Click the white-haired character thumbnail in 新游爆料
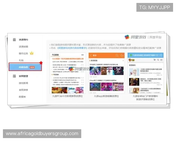Screen dimensions: 176x141 click(x=134, y=72)
